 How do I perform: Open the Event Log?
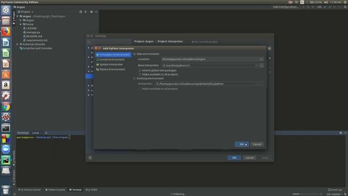[x=335, y=190]
